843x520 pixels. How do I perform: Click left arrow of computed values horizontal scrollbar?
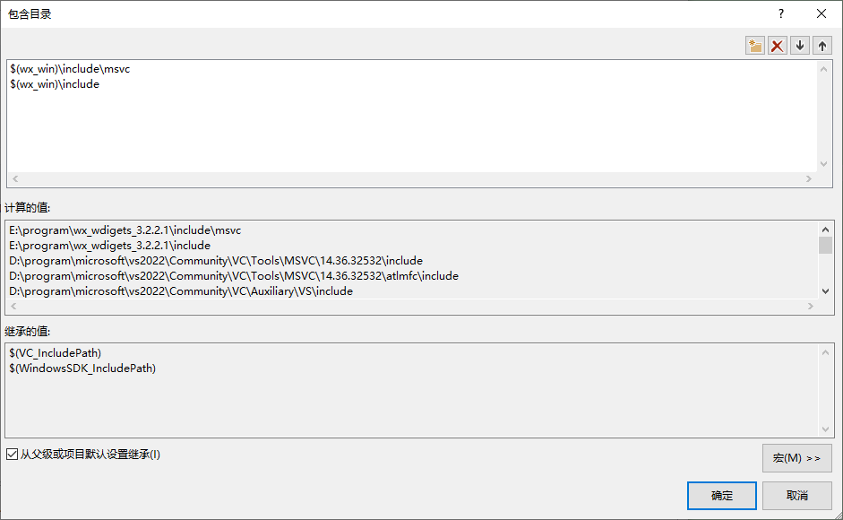pos(14,307)
